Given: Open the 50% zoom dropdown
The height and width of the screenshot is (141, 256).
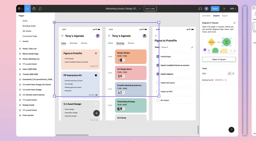Looking at the screenshot, I should point(233,9).
